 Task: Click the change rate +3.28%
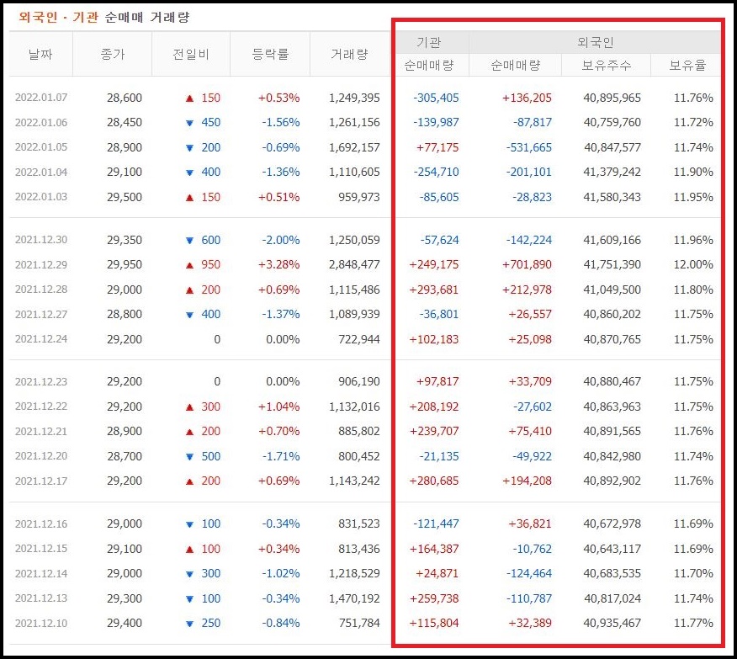coord(278,264)
